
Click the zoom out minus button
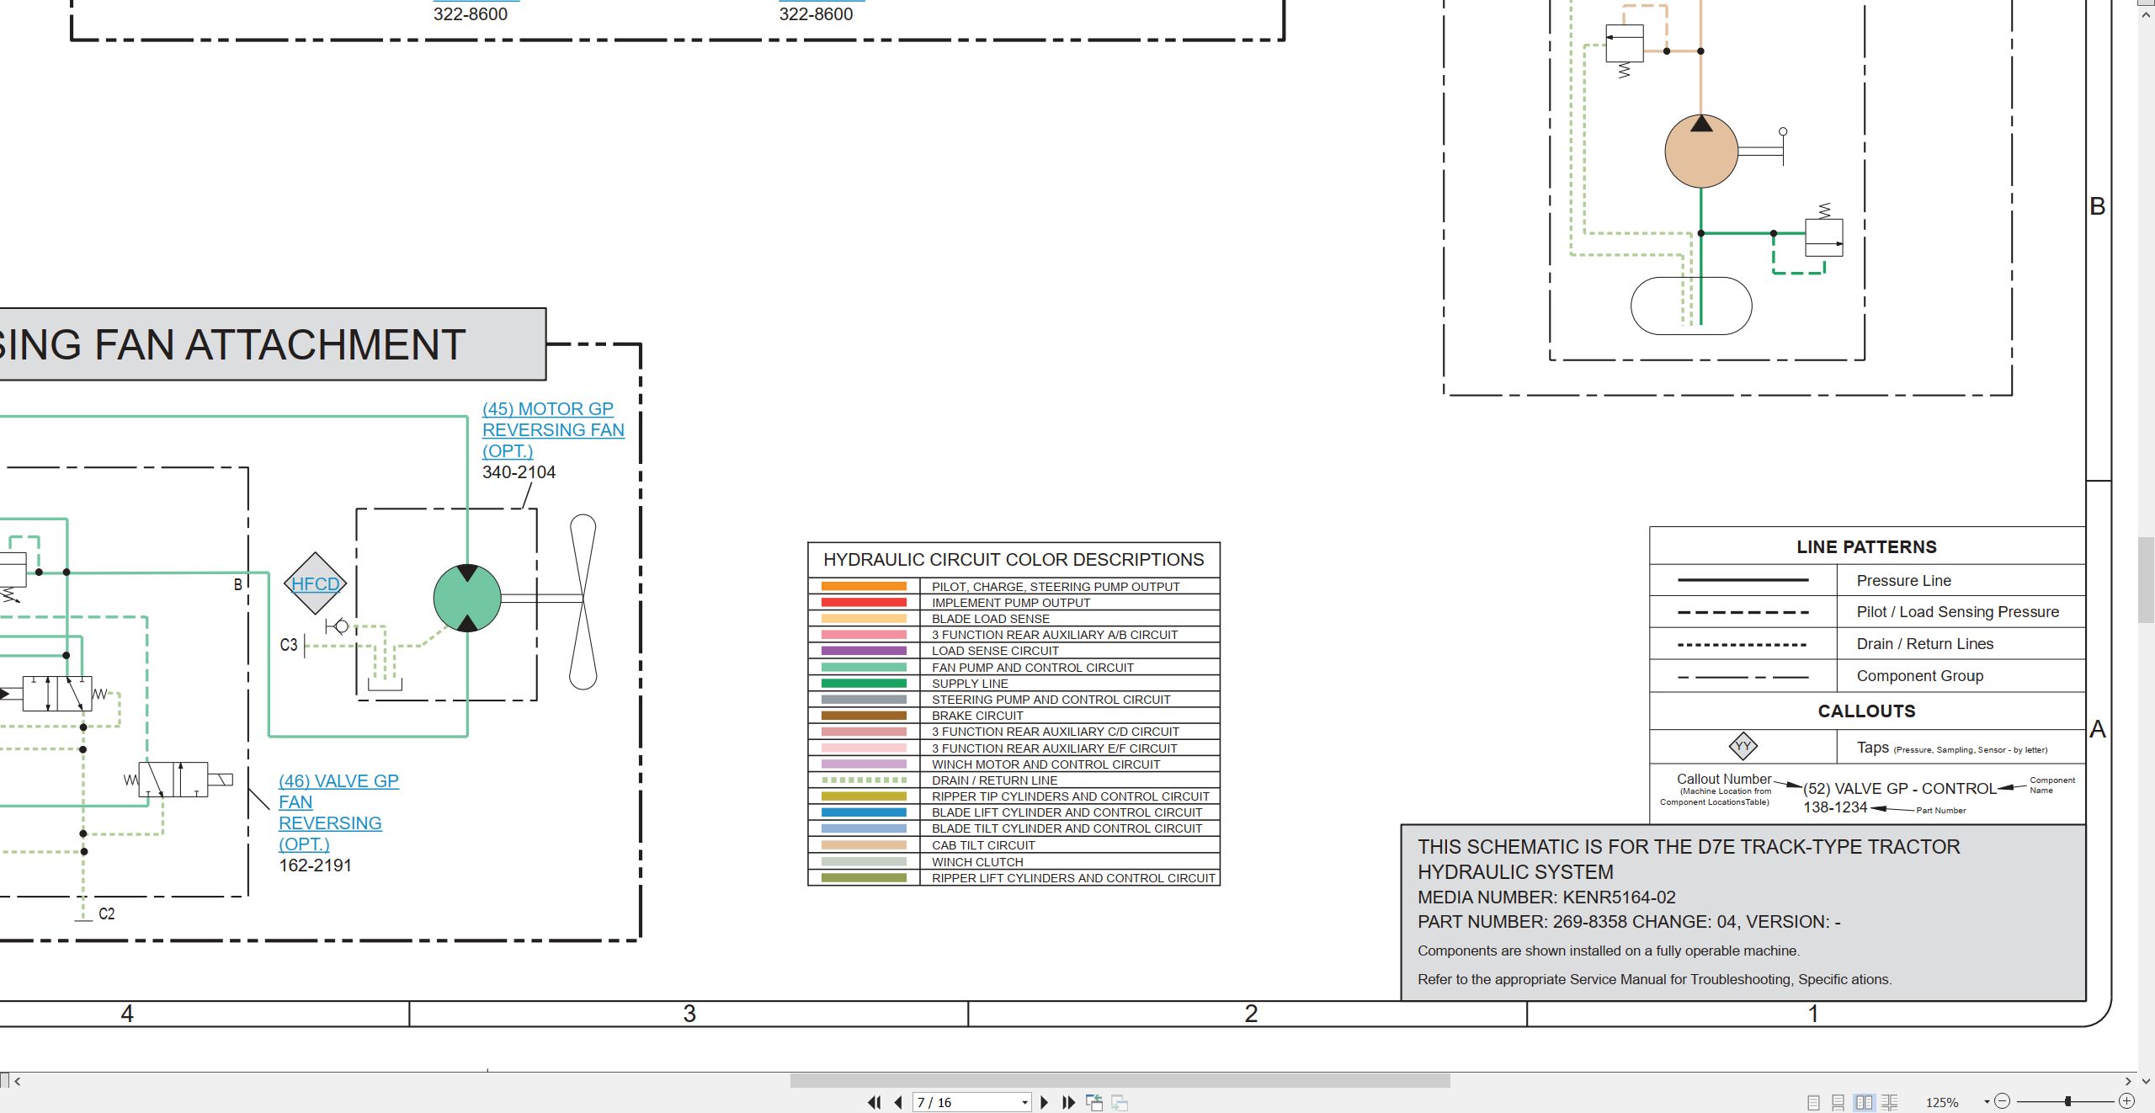pos(2003,1101)
